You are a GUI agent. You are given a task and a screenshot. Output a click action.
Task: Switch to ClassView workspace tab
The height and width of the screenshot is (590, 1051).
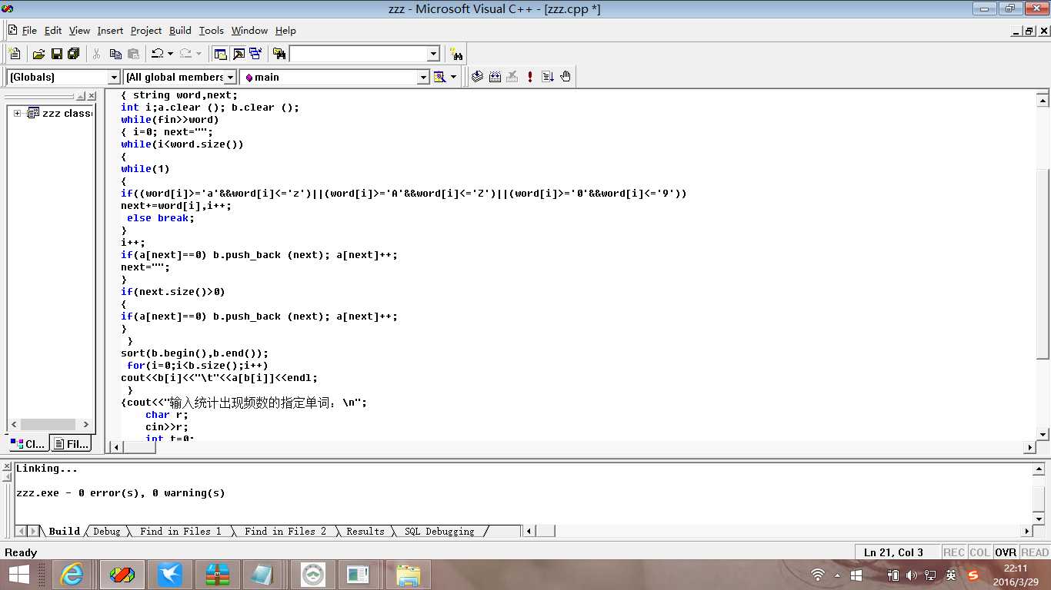click(28, 443)
